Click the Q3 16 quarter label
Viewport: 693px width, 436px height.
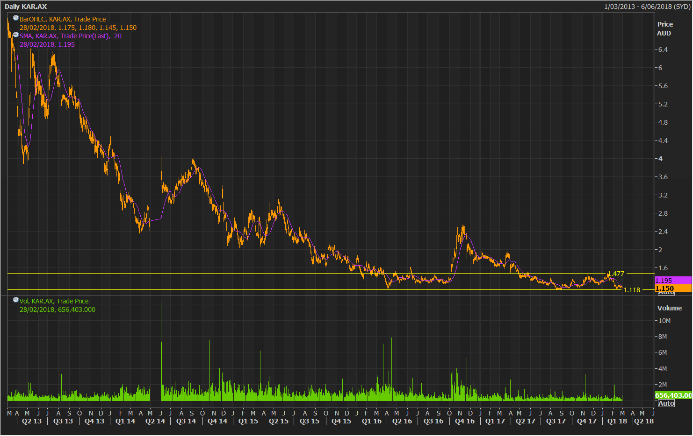click(x=433, y=421)
